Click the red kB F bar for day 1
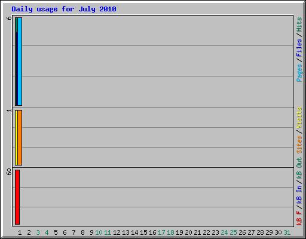The width and height of the screenshot is (306, 239). click(x=17, y=197)
